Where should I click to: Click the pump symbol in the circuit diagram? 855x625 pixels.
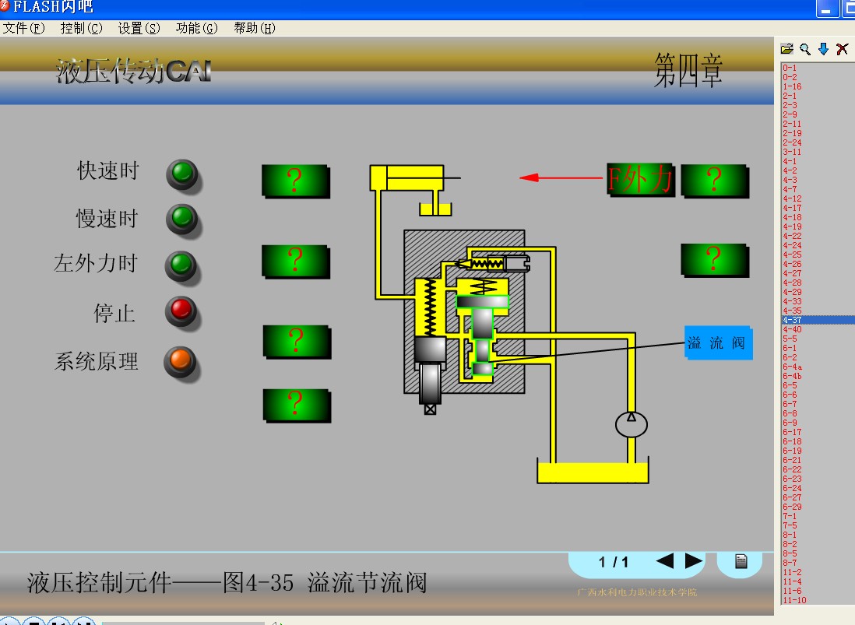pos(631,424)
